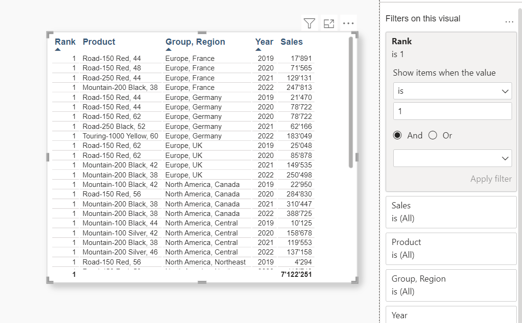The image size is (522, 323).
Task: Click the sales value 247'813
Action: (299, 88)
